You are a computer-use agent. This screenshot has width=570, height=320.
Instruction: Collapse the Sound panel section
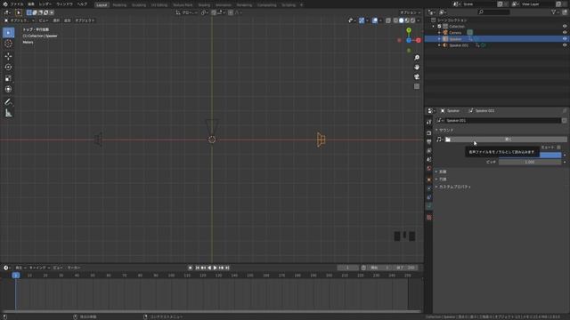pos(436,130)
